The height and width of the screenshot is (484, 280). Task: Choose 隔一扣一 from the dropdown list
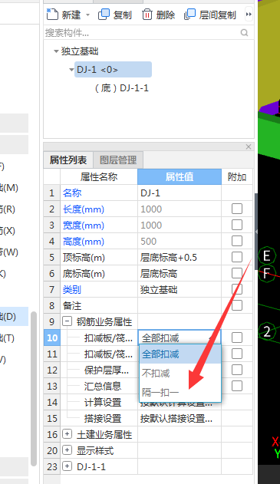tap(180, 392)
